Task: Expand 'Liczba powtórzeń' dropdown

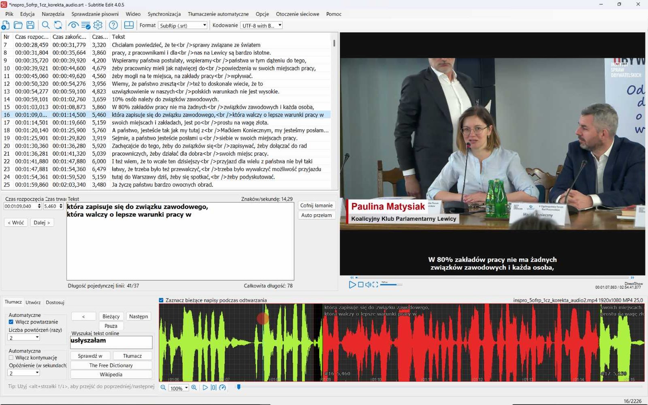Action: coord(24,337)
